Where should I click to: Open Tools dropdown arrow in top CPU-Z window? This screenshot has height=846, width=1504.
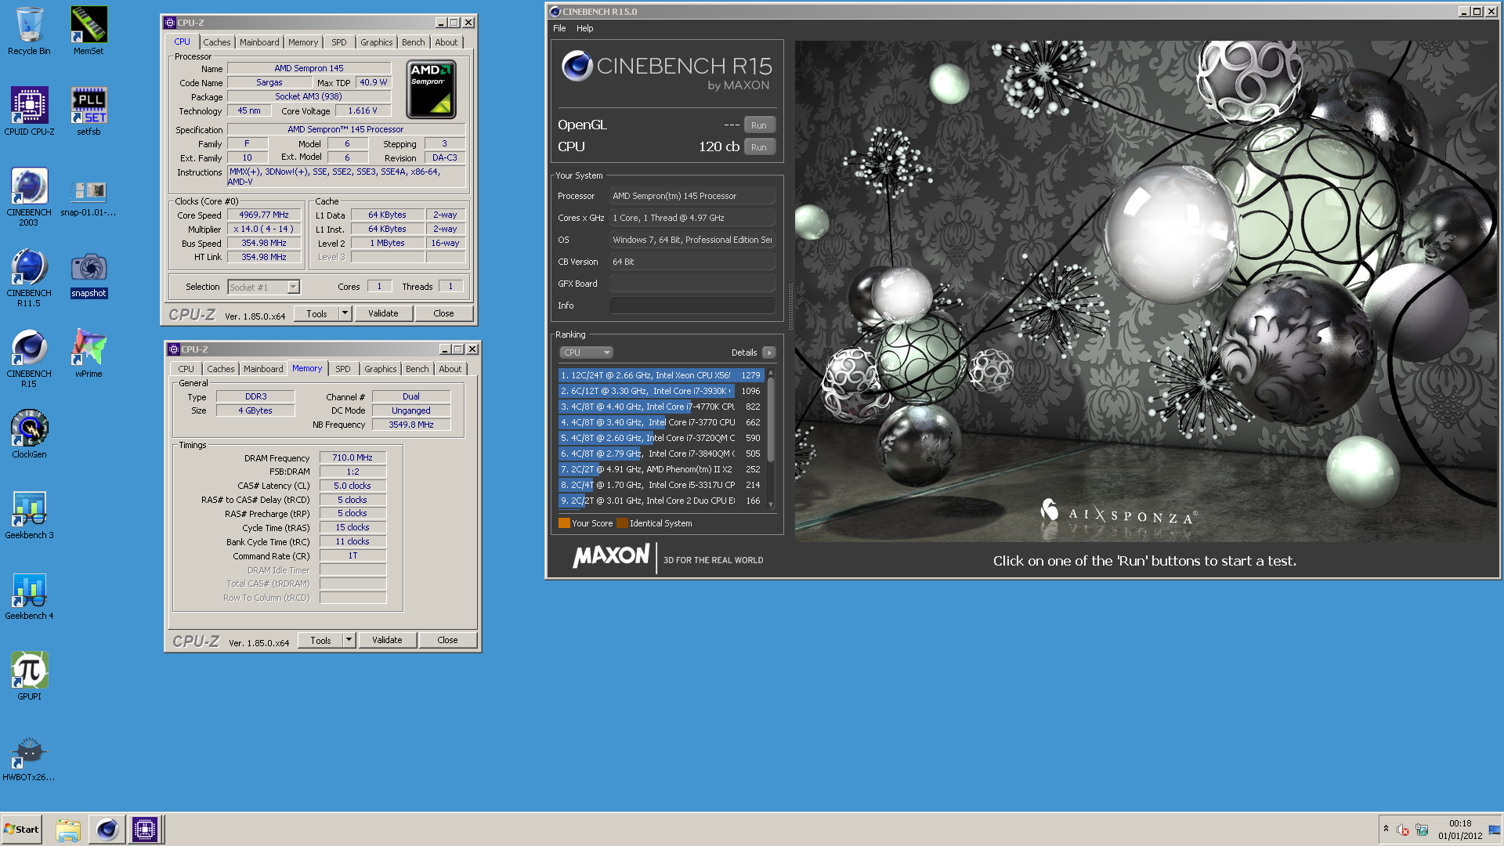[x=345, y=313]
